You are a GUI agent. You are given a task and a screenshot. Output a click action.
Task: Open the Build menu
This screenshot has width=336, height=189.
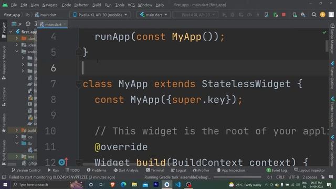[97, 5]
